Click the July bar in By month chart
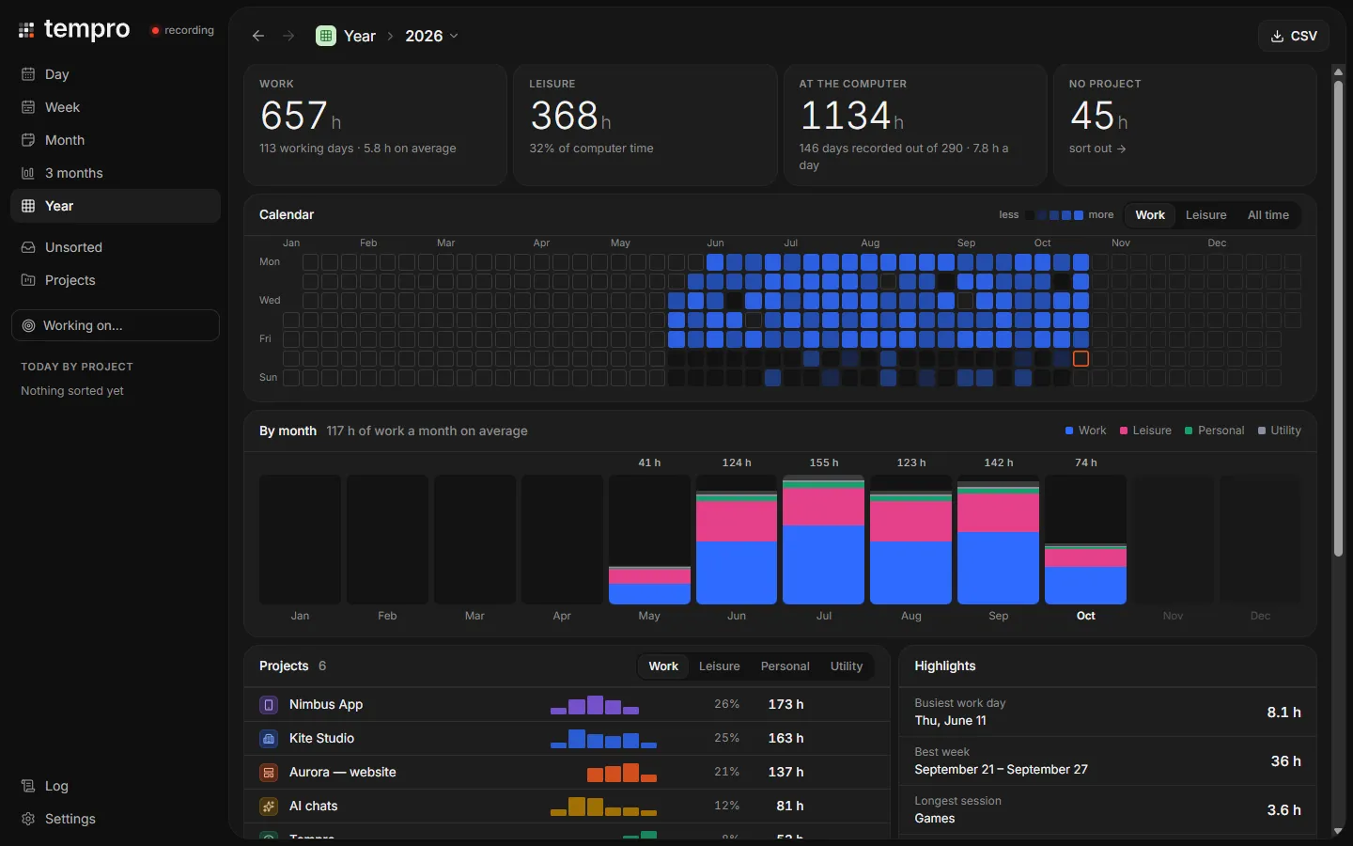Image resolution: width=1353 pixels, height=846 pixels. (x=823, y=540)
